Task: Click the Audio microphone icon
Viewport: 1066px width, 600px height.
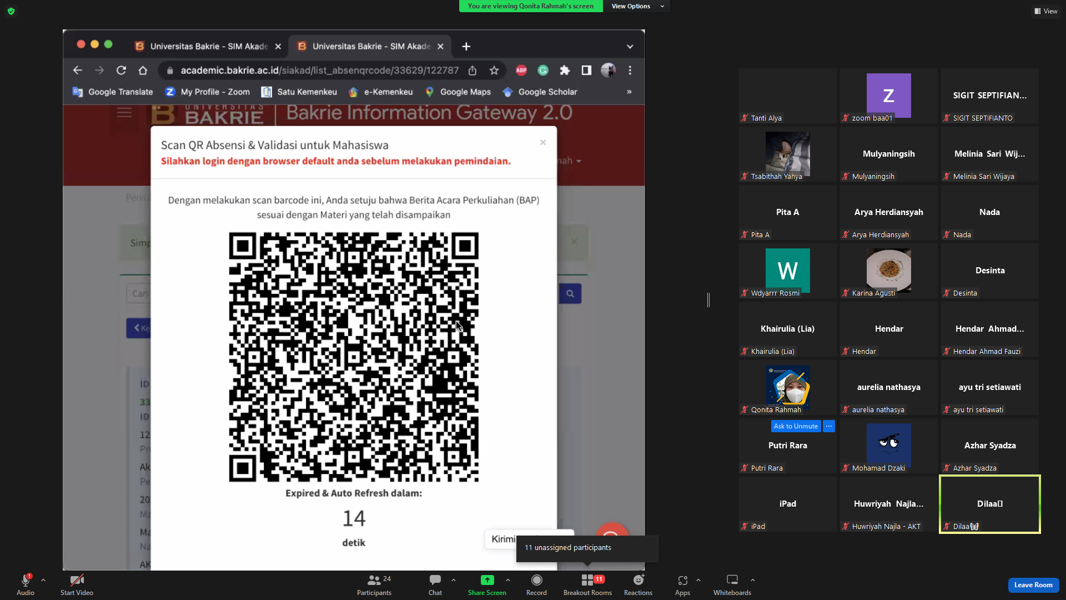Action: (x=26, y=580)
